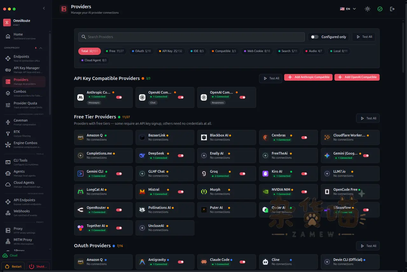Click the Blackbox AI provider logo
407x272 pixels.
(x=204, y=137)
